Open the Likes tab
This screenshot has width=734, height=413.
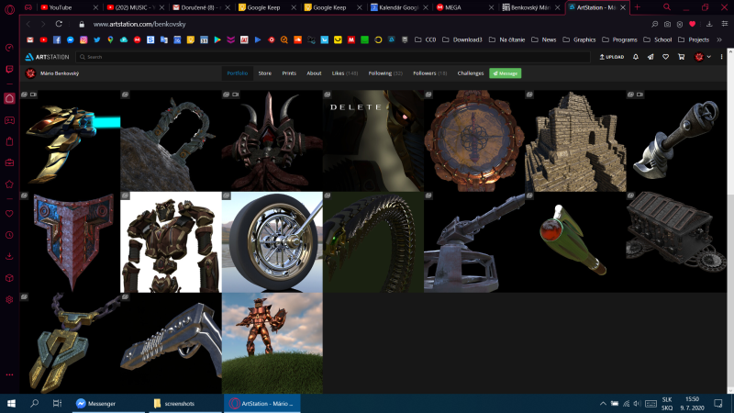click(345, 73)
